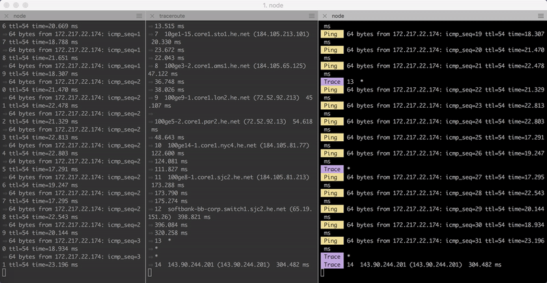547x283 pixels.
Task: Click the '13 *' line in traceroute pane
Action: (x=163, y=241)
